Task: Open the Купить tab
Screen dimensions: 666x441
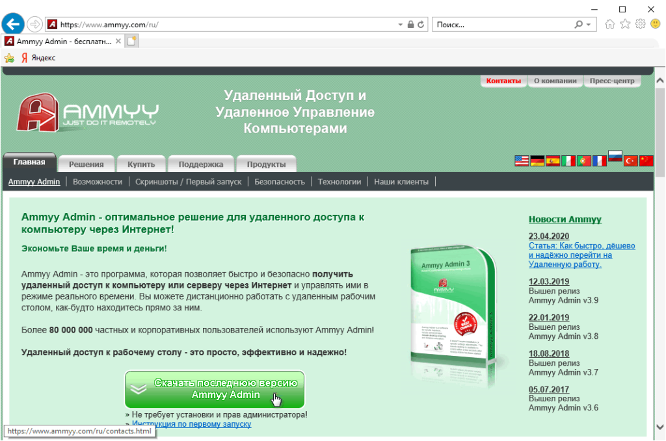Action: pyautogui.click(x=141, y=164)
